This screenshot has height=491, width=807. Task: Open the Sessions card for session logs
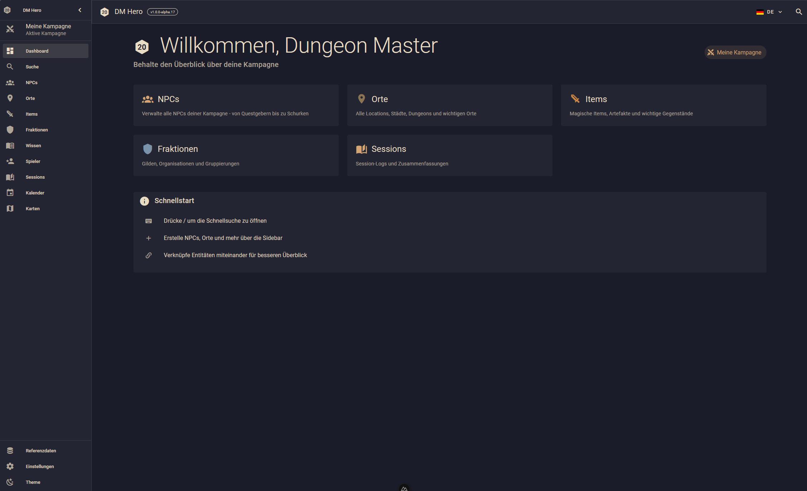coord(449,155)
